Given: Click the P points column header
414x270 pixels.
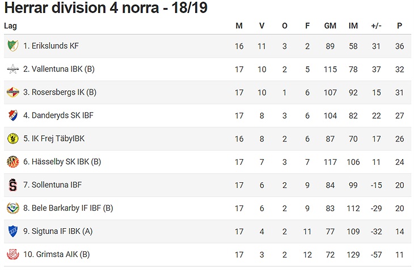Looking at the screenshot, I should (399, 26).
